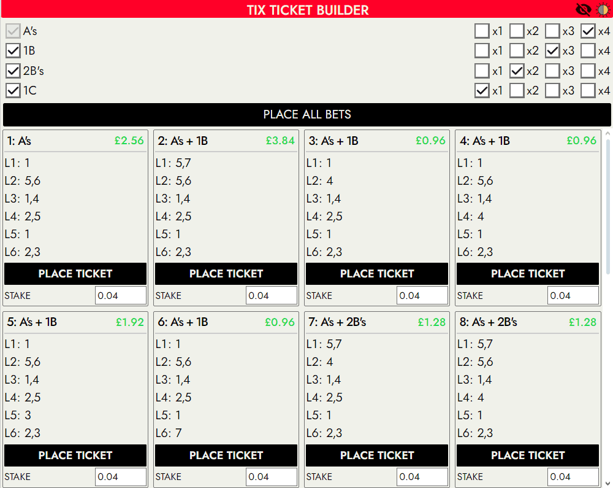Uncheck the 2B's checkbox

(13, 71)
